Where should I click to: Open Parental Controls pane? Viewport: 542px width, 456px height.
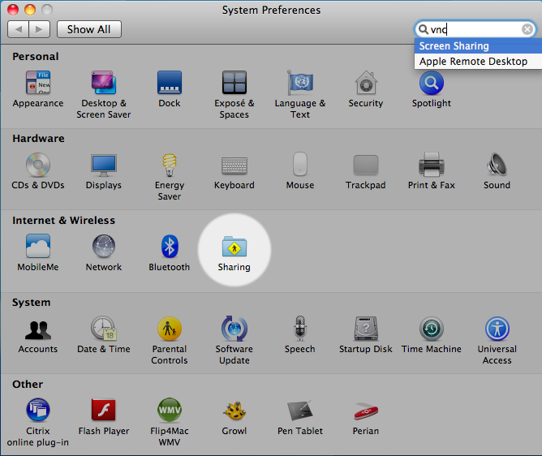point(170,329)
